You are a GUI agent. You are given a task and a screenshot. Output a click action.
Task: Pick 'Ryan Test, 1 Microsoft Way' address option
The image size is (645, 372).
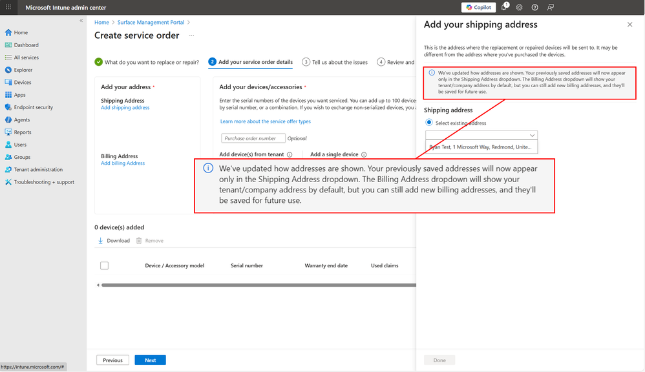coord(481,147)
